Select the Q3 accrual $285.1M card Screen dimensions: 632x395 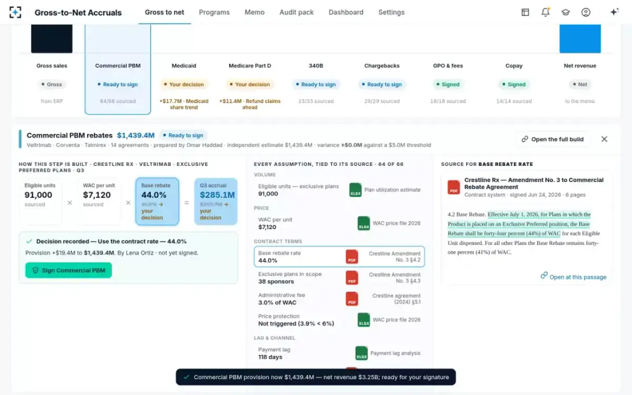[x=216, y=201]
